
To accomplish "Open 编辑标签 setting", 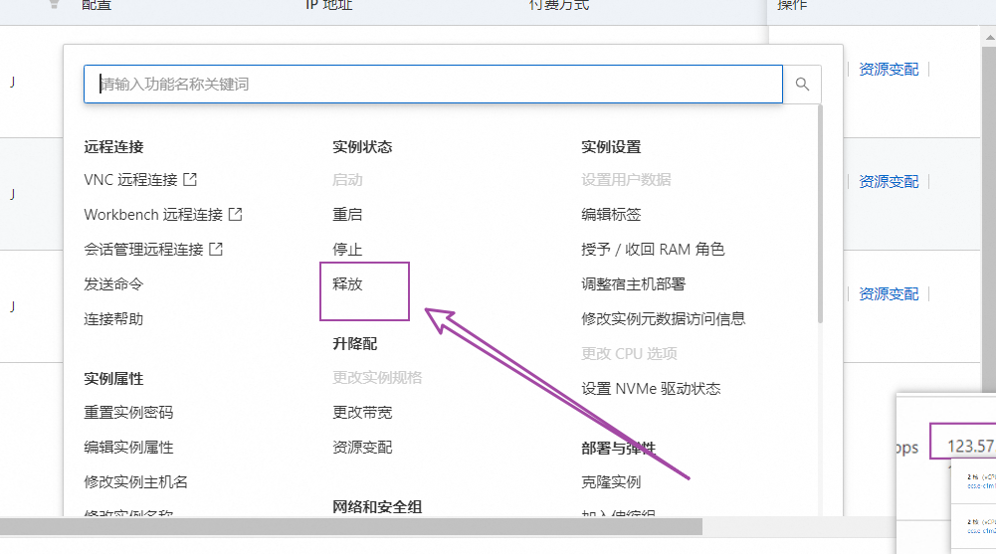I will click(611, 215).
